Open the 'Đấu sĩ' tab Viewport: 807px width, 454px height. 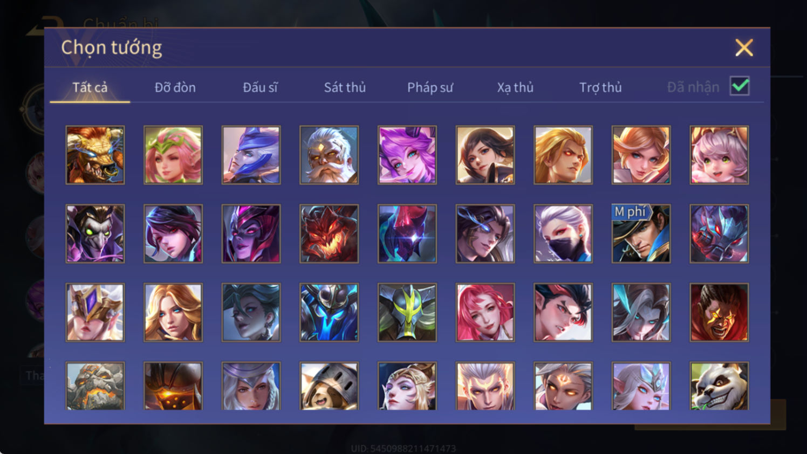coord(260,87)
